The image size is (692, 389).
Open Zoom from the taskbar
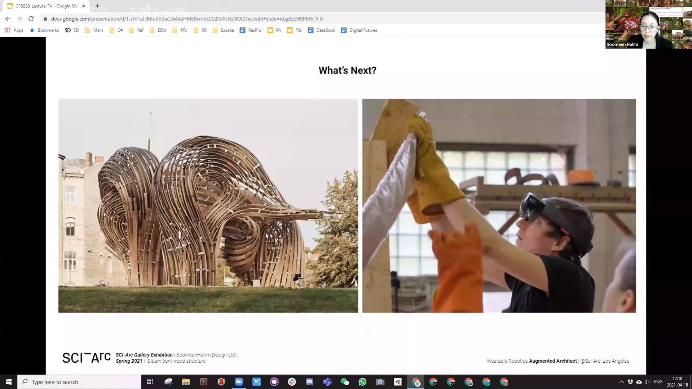[x=239, y=382]
